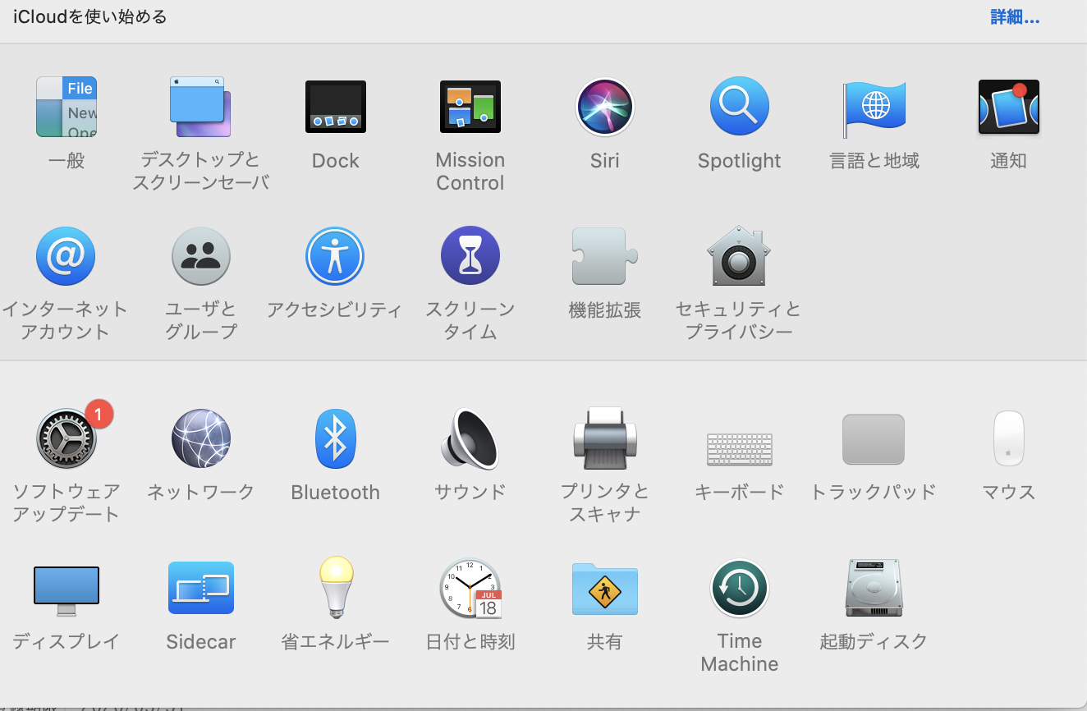The height and width of the screenshot is (711, 1087).
Task: Open the Dock preferences icon
Action: (x=336, y=108)
